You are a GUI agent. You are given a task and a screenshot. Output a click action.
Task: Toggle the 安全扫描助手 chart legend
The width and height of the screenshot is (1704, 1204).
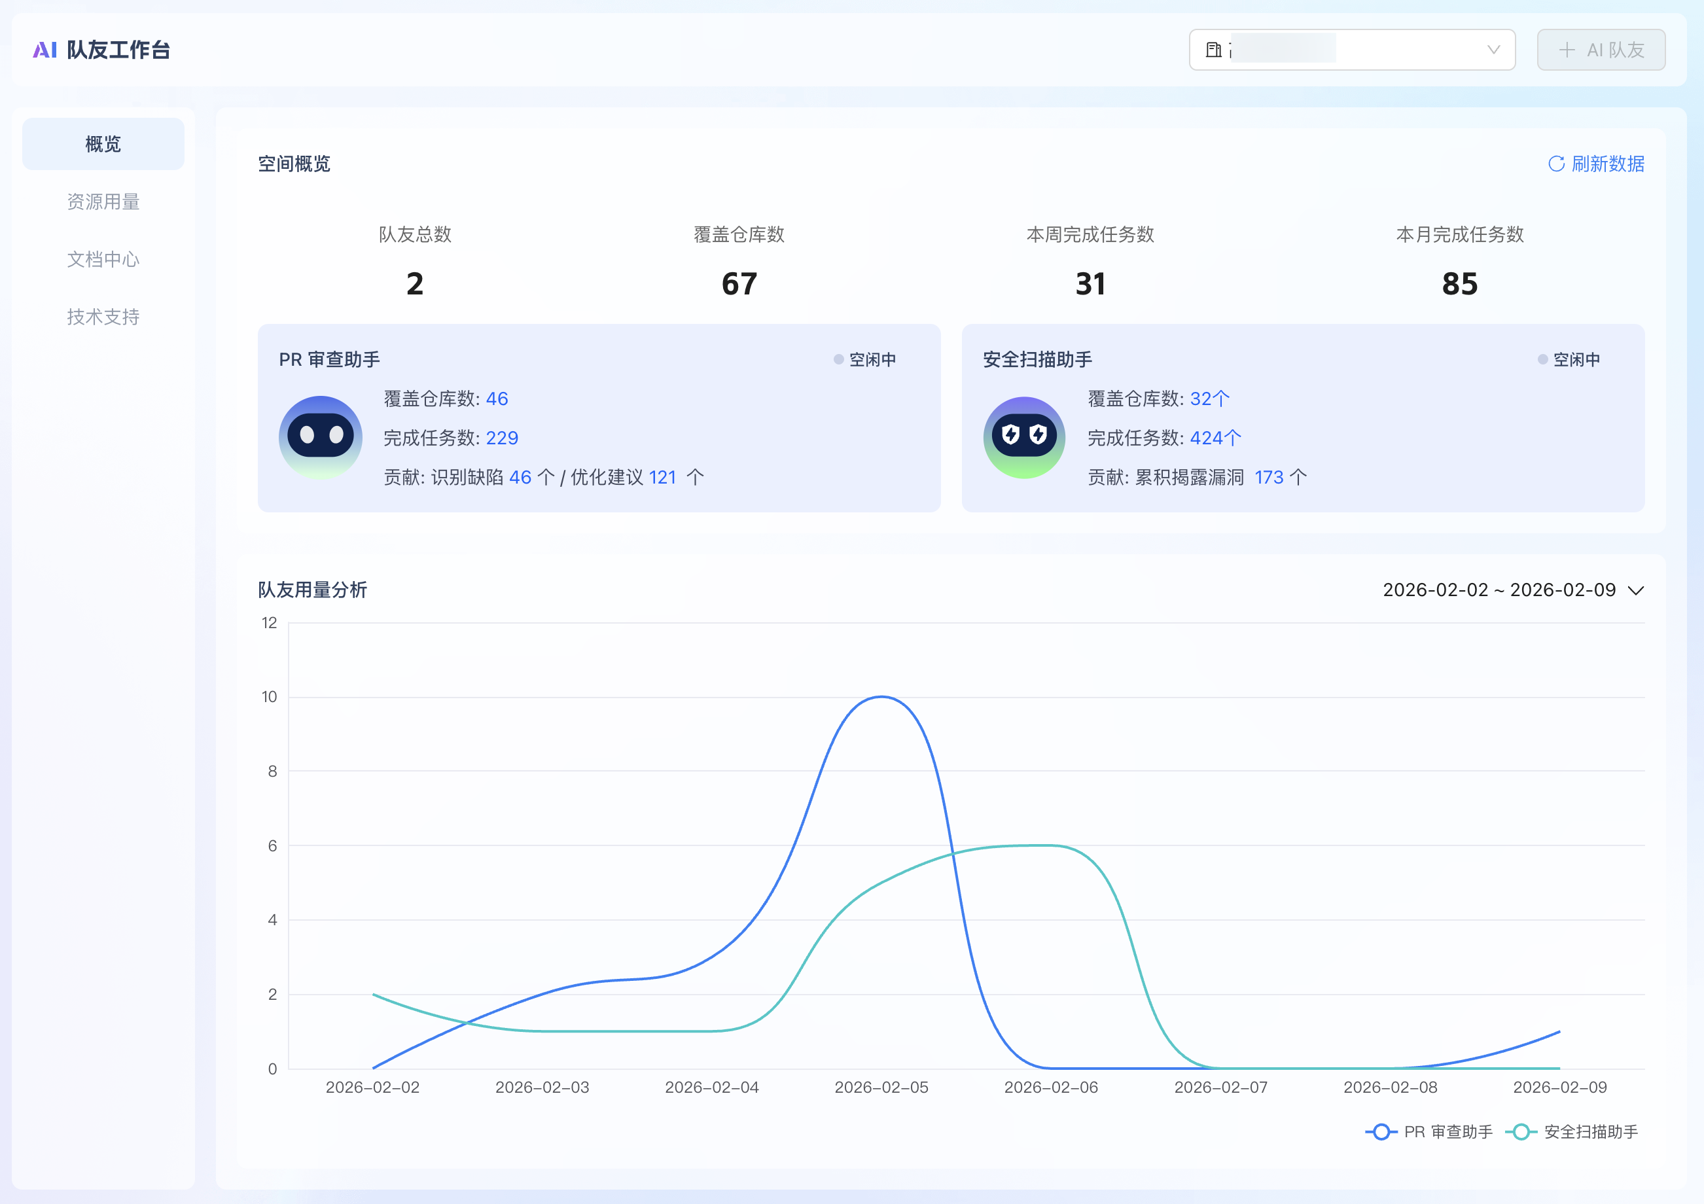(1571, 1131)
